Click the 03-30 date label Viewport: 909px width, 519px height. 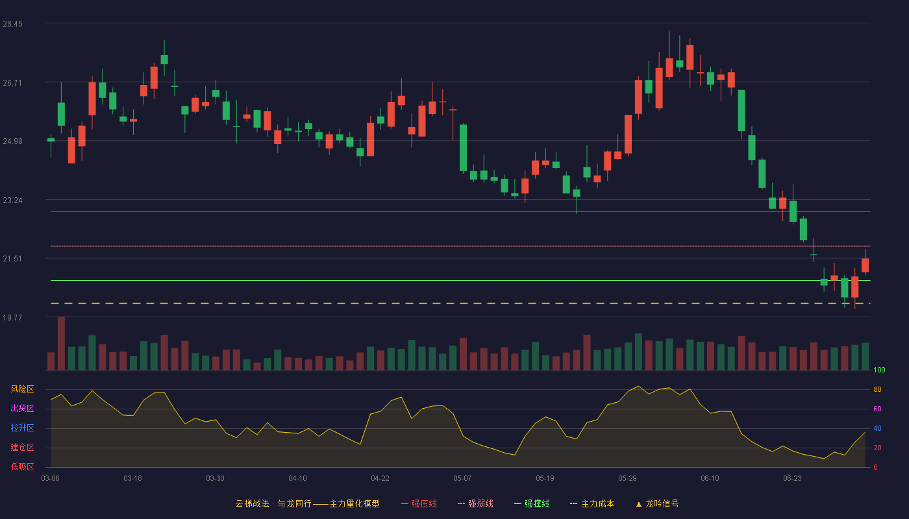coord(215,478)
